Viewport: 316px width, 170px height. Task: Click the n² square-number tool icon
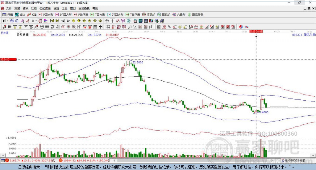pyautogui.click(x=52, y=27)
